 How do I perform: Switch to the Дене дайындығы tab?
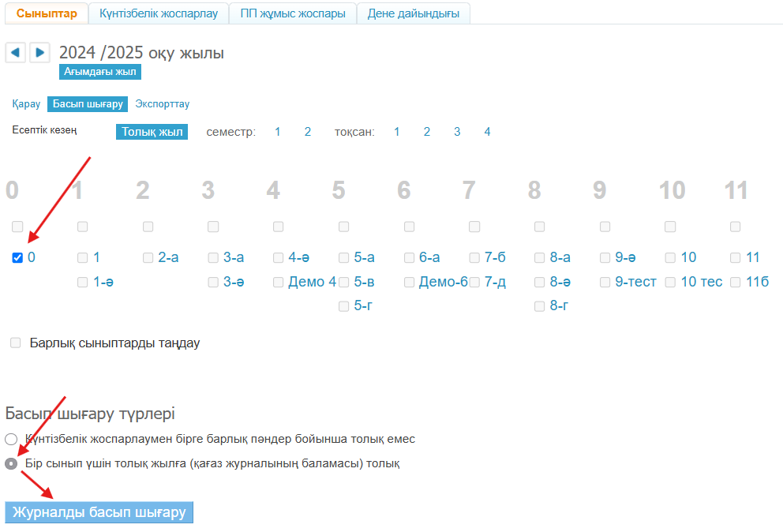click(x=413, y=13)
